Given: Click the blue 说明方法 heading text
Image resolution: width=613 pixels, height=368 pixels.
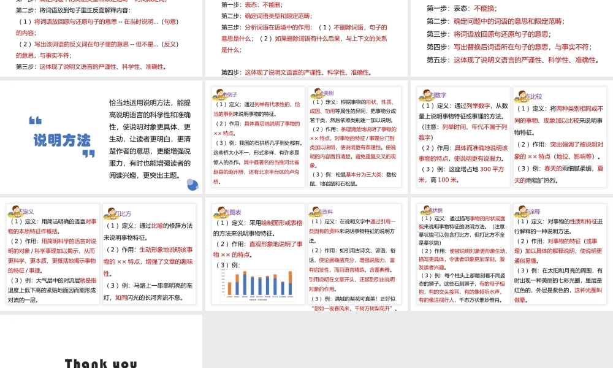Looking at the screenshot, I should (62, 140).
